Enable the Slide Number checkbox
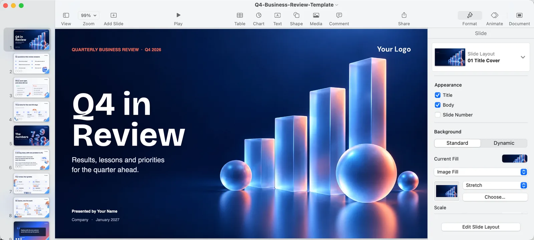The height and width of the screenshot is (240, 534). pos(438,115)
